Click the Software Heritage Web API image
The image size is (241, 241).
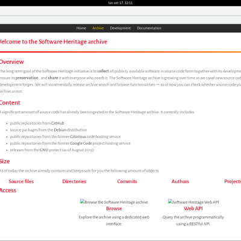[193, 202]
